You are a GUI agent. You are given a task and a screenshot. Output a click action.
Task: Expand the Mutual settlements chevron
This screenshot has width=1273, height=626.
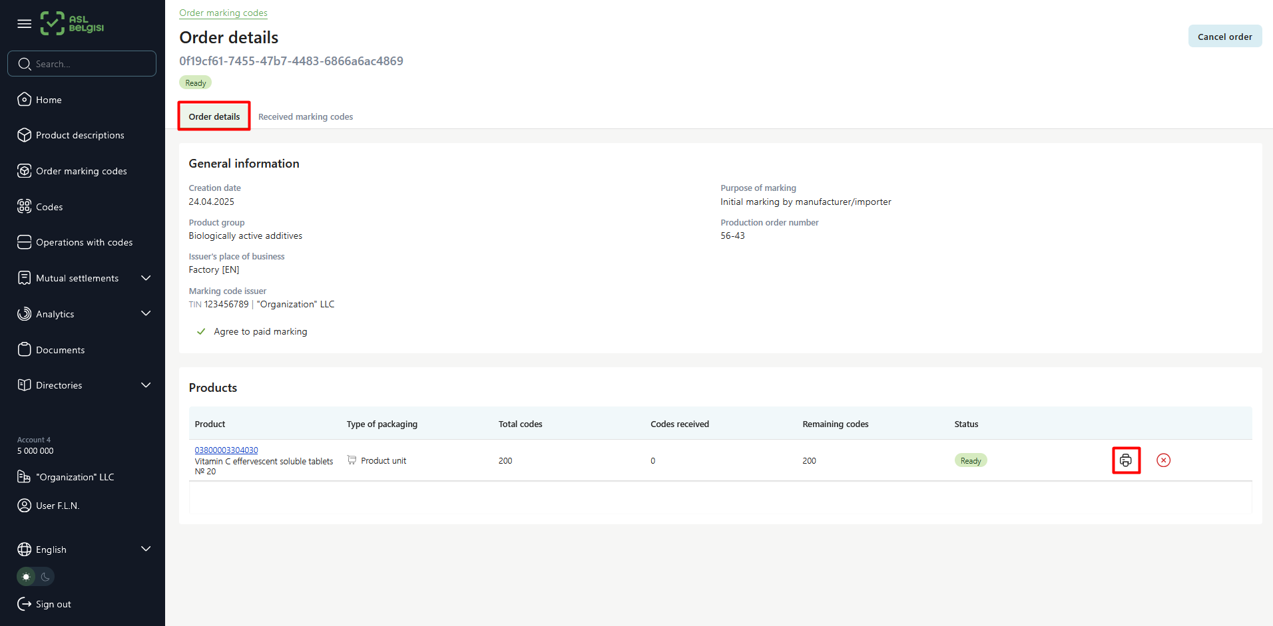click(146, 278)
